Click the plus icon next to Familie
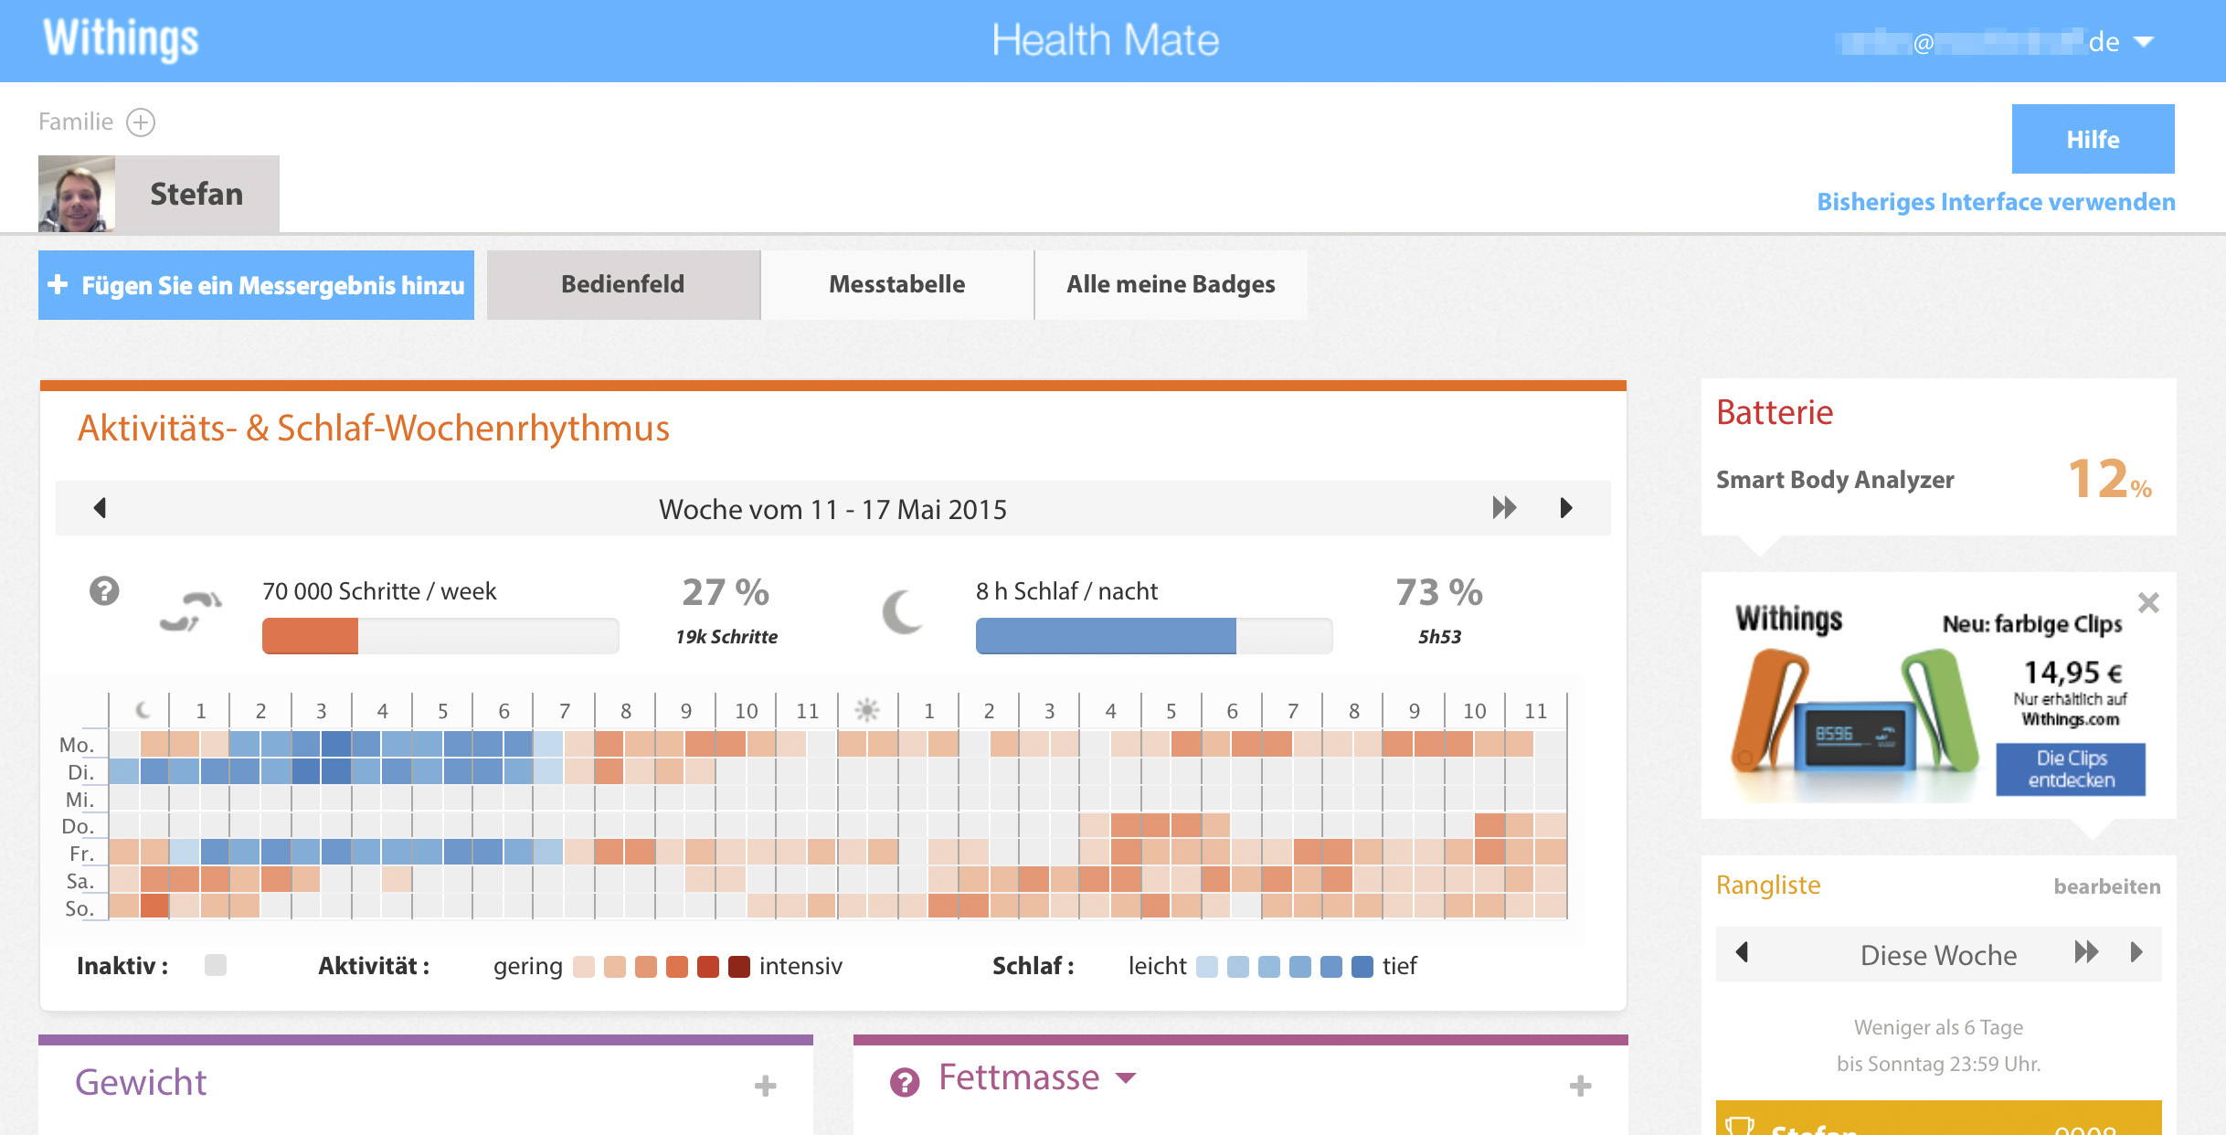2226x1135 pixels. tap(141, 122)
